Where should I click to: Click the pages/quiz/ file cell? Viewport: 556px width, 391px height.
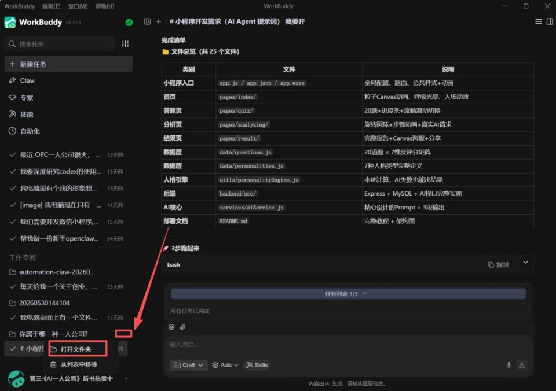point(236,111)
